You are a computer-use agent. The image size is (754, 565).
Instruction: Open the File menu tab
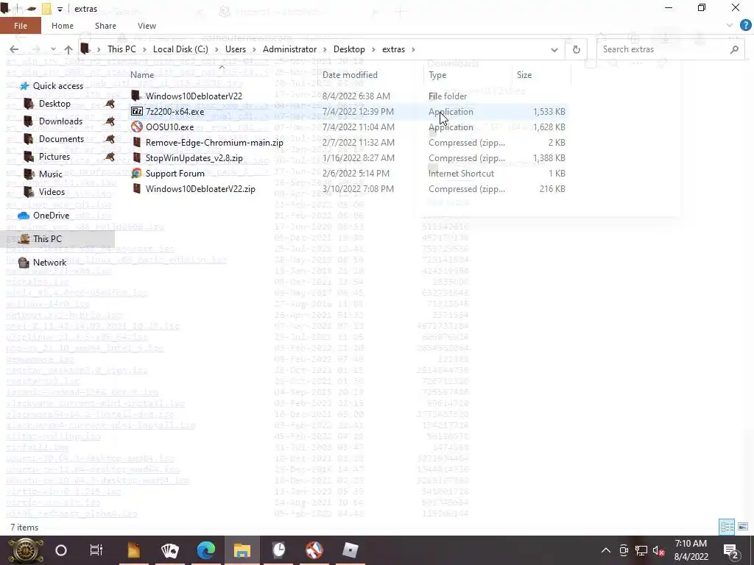[20, 26]
